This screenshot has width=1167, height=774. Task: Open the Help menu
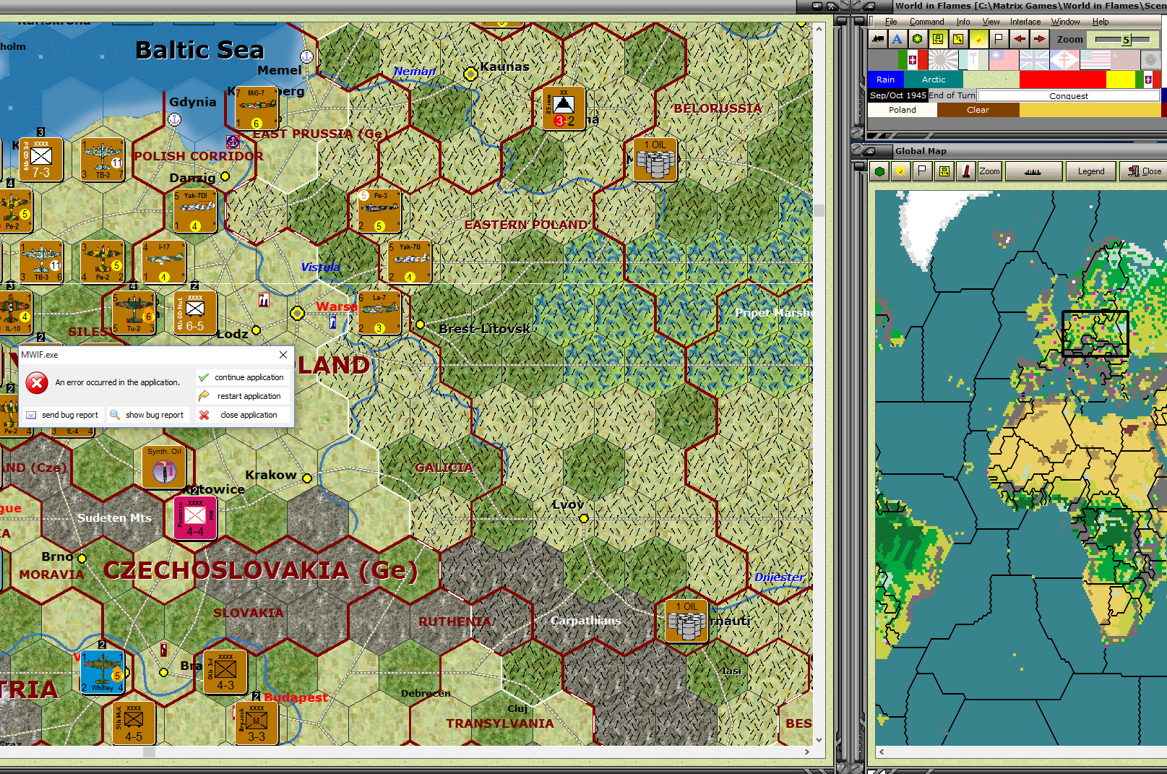point(1101,22)
